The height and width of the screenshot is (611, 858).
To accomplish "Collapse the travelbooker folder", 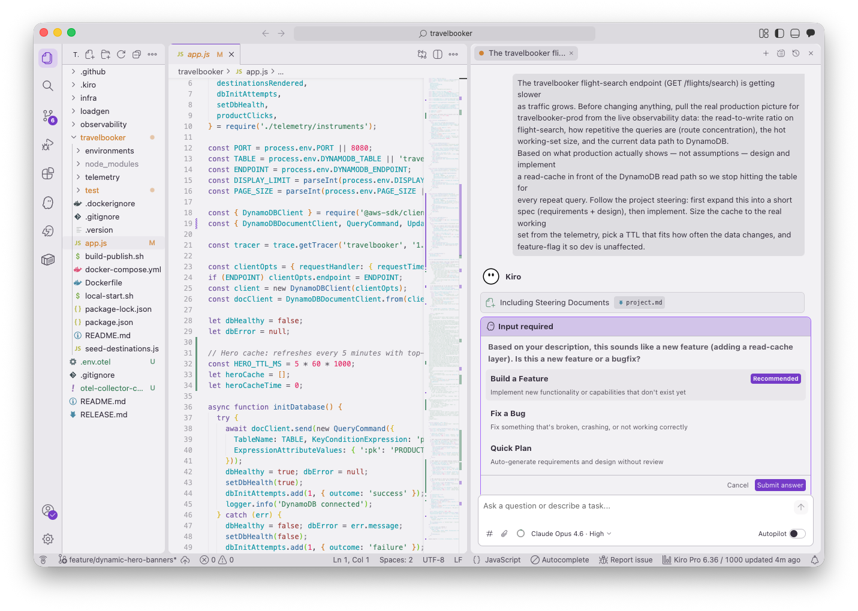I will tap(114, 137).
